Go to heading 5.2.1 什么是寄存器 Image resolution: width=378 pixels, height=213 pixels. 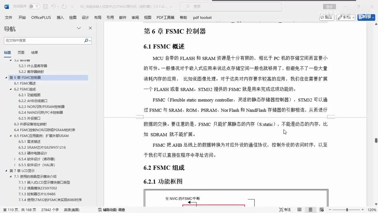(33, 66)
